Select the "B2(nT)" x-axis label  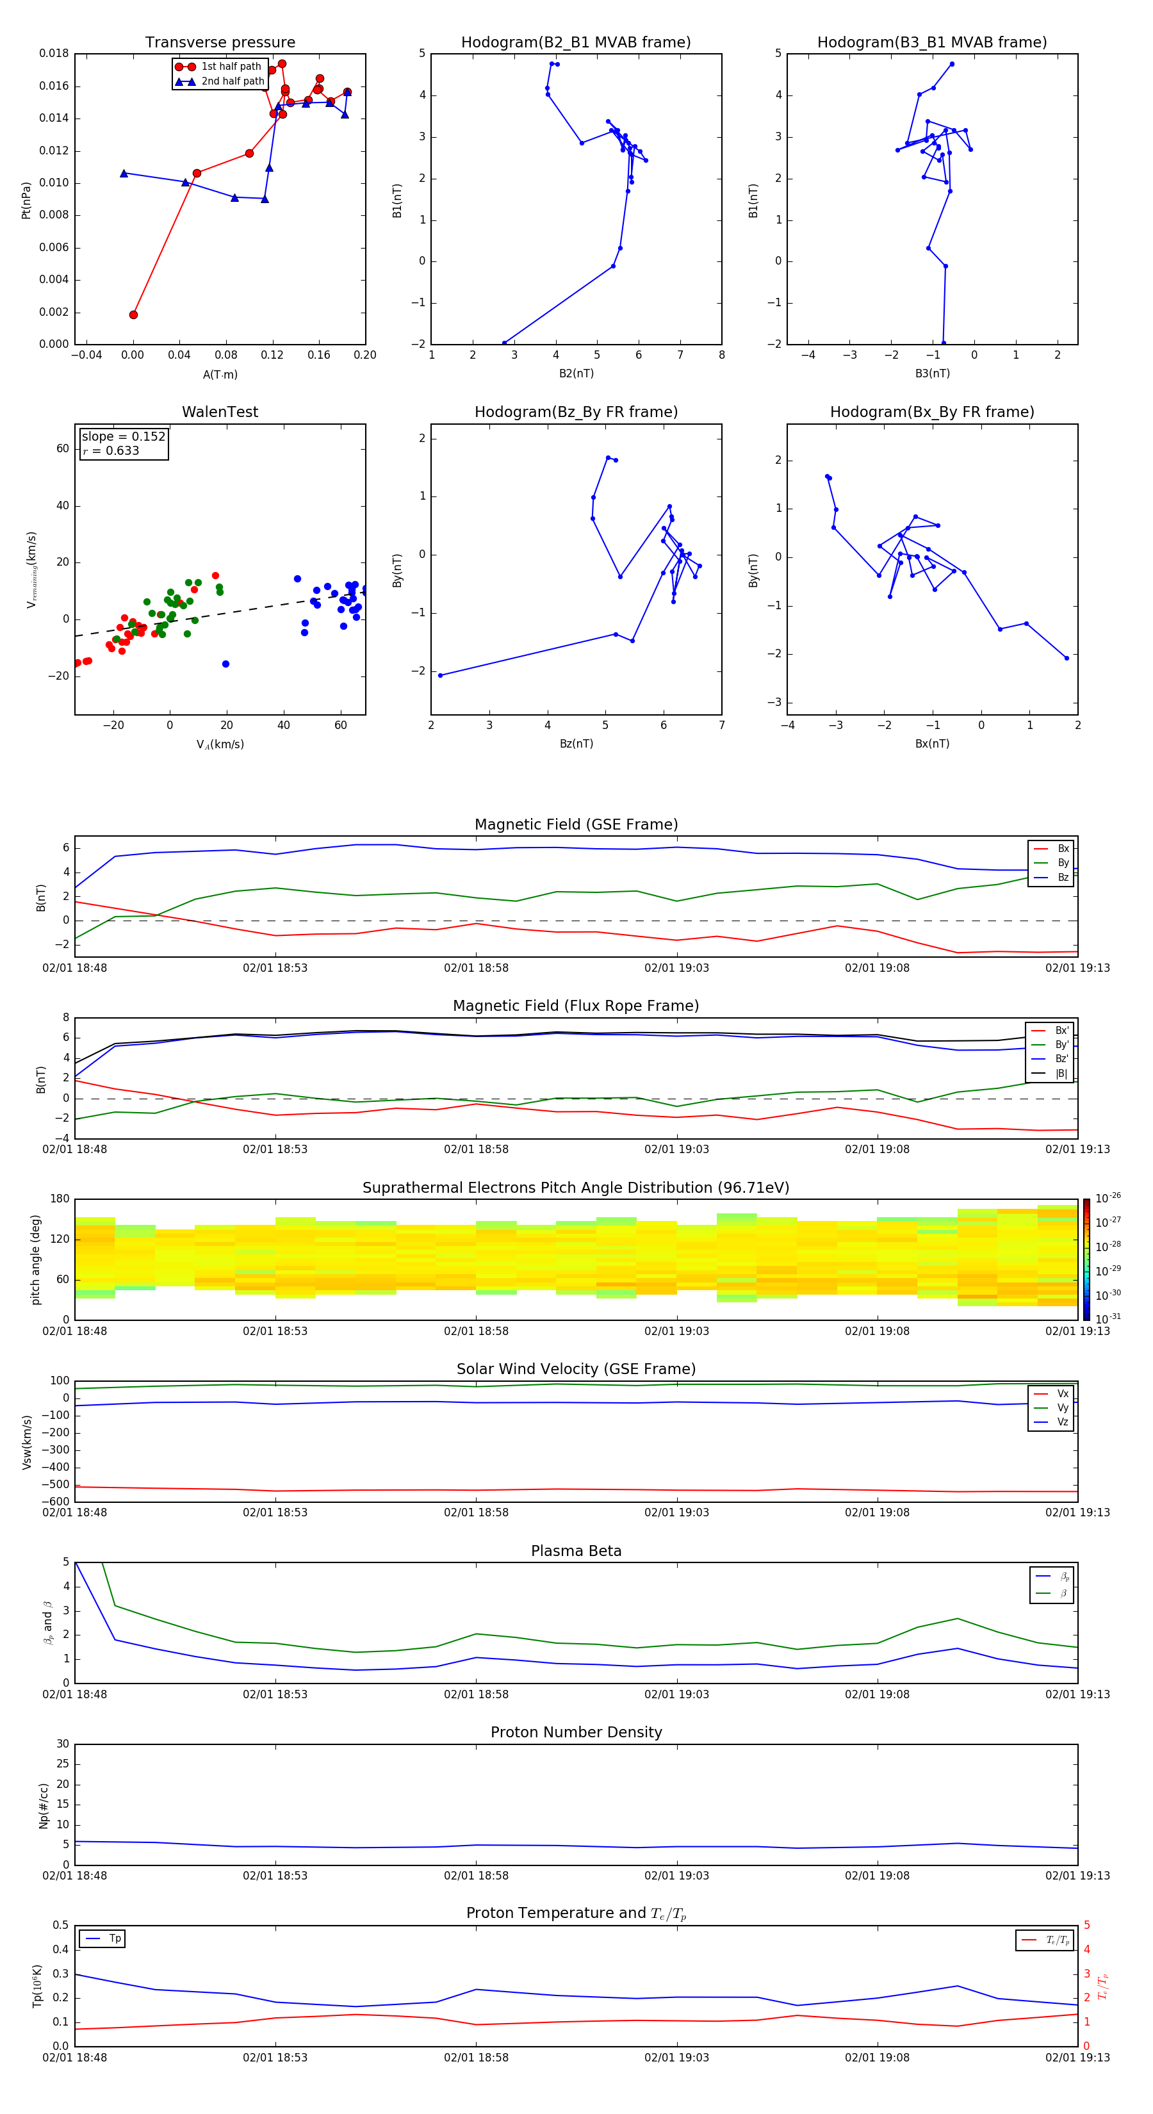[576, 373]
